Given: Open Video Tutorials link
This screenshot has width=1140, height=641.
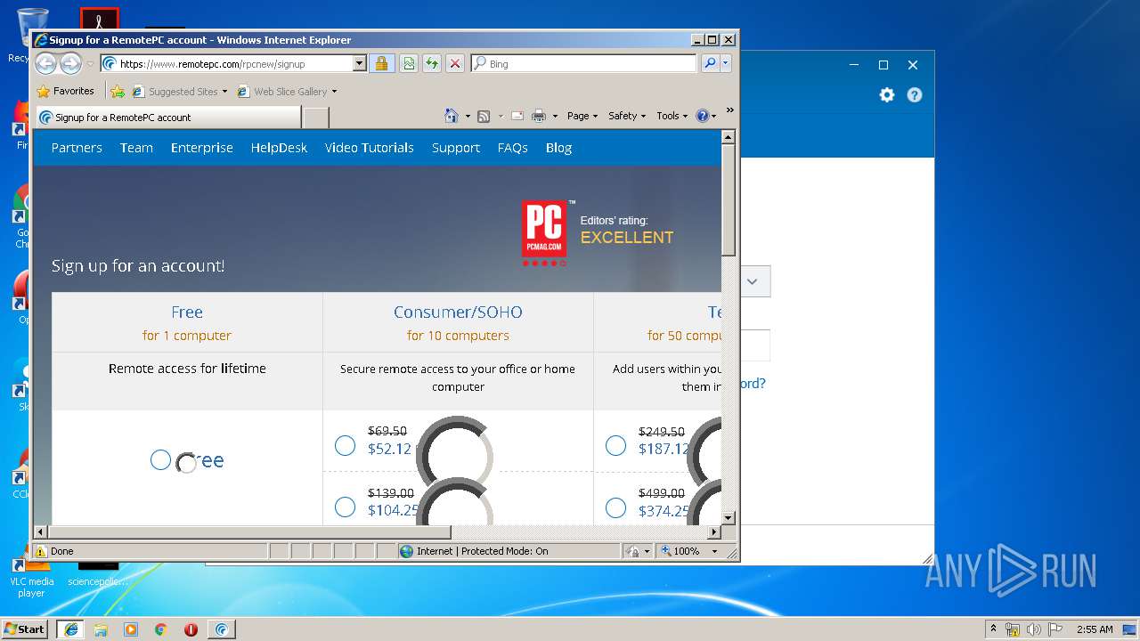Looking at the screenshot, I should (x=370, y=148).
